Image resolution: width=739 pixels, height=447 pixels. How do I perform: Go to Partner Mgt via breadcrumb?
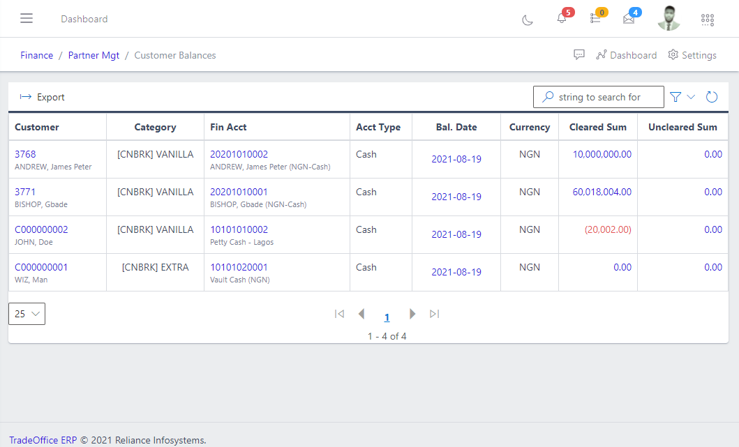click(94, 55)
